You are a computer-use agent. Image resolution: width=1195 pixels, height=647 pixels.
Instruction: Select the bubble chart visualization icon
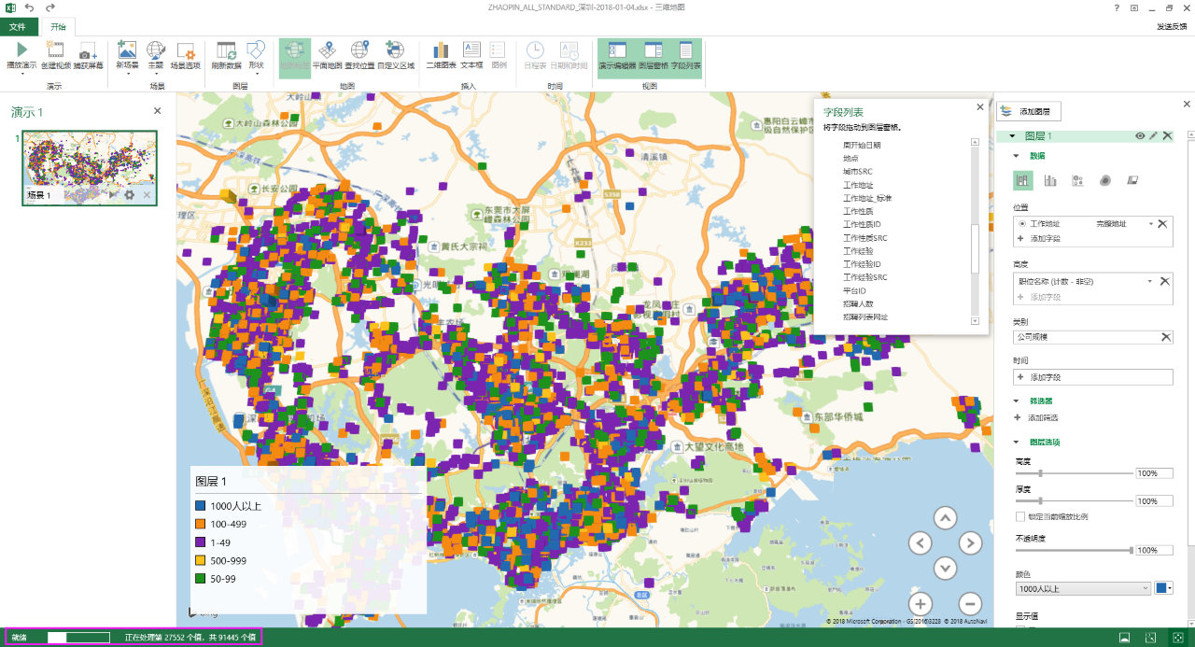click(x=1078, y=180)
